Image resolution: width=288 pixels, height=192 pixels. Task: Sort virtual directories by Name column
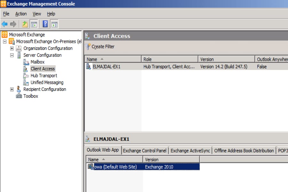[115, 159]
